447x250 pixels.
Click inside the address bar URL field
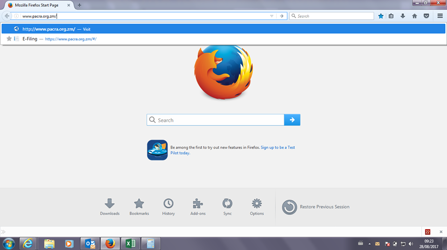[x=144, y=16]
